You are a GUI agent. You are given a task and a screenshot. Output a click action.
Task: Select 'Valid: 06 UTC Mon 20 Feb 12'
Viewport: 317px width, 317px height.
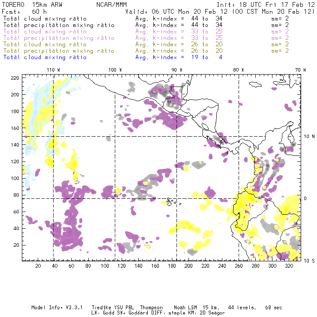tap(176, 12)
